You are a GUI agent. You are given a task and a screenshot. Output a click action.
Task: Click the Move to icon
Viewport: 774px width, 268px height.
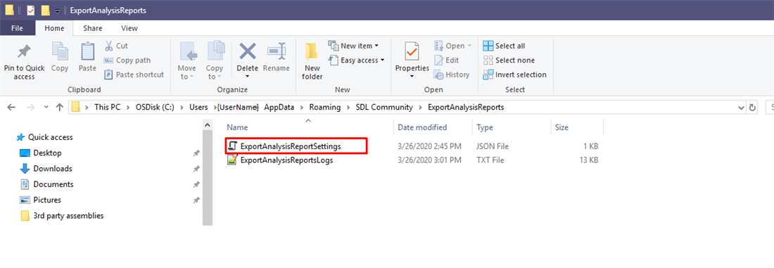(x=188, y=51)
